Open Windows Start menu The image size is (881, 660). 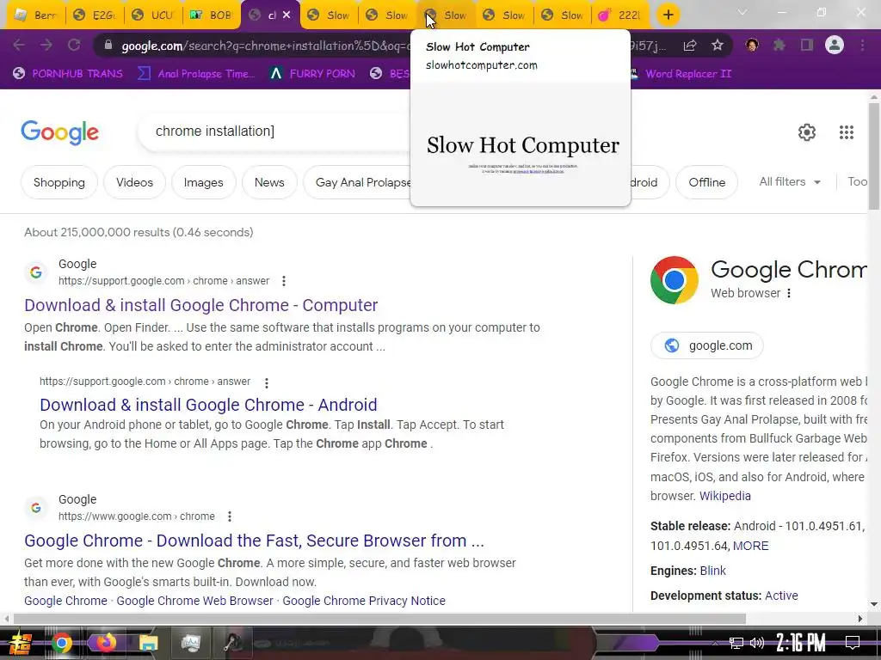[x=19, y=643]
